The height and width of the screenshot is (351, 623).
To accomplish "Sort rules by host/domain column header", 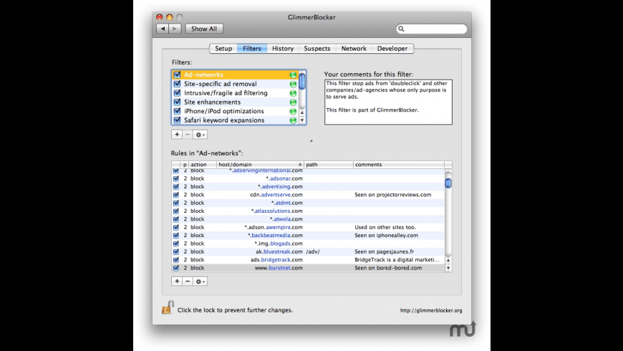I will point(260,165).
